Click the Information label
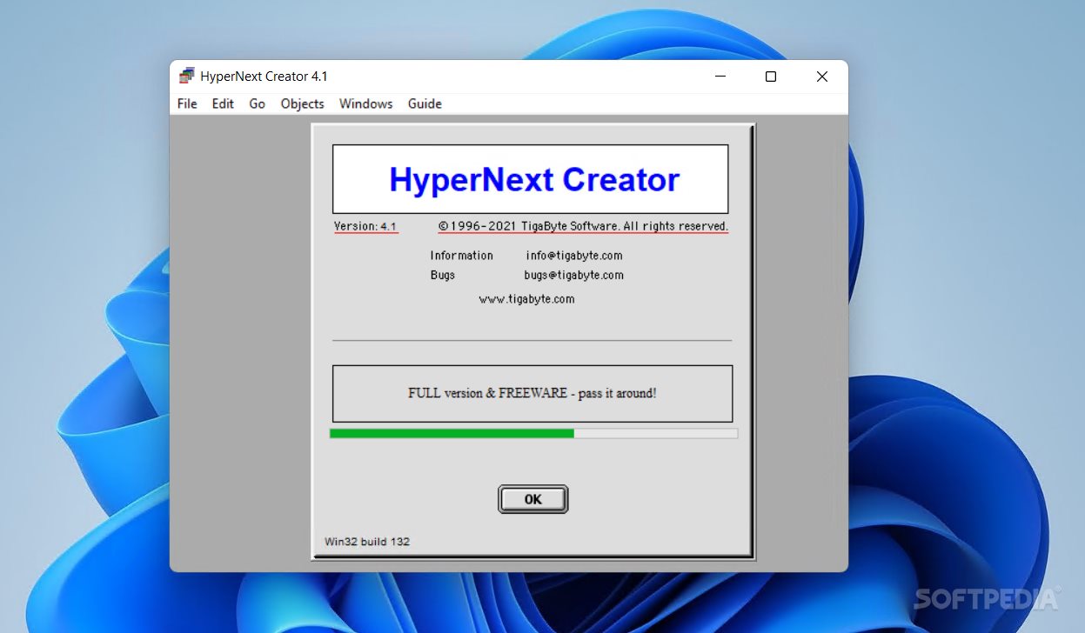Viewport: 1085px width, 633px height. point(461,256)
